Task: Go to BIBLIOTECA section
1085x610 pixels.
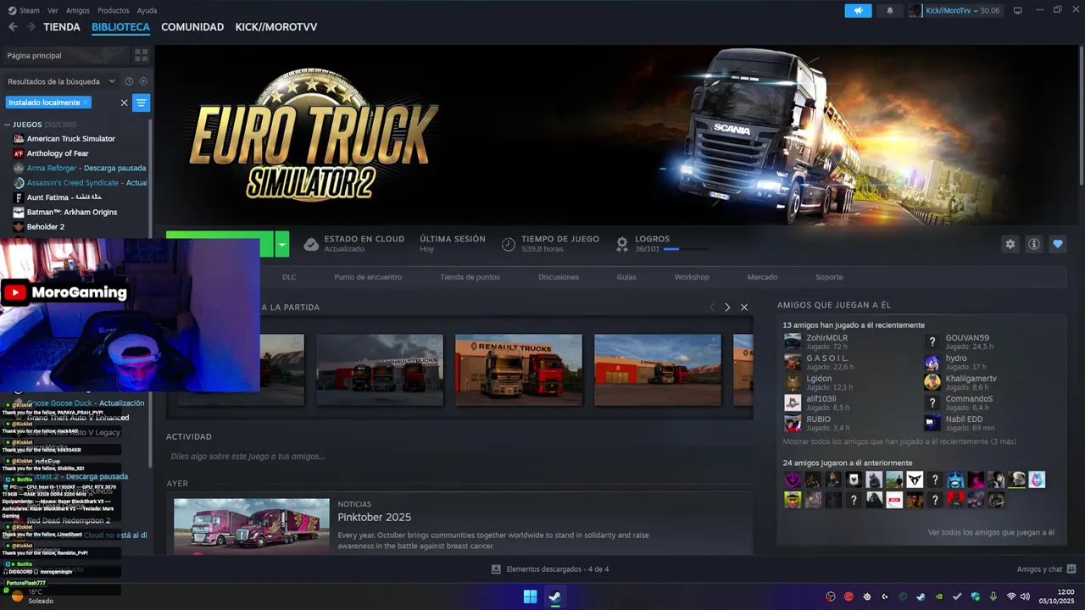Action: (x=121, y=27)
